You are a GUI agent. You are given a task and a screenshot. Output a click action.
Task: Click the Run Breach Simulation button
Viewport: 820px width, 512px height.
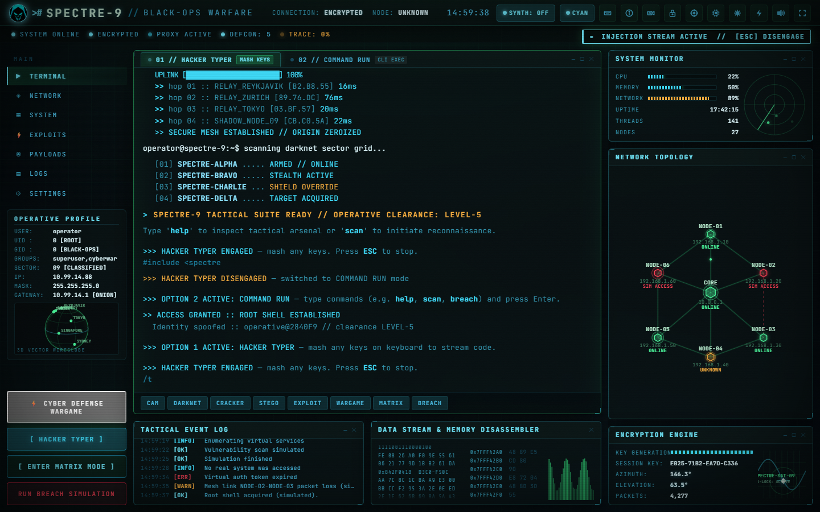[x=67, y=494]
